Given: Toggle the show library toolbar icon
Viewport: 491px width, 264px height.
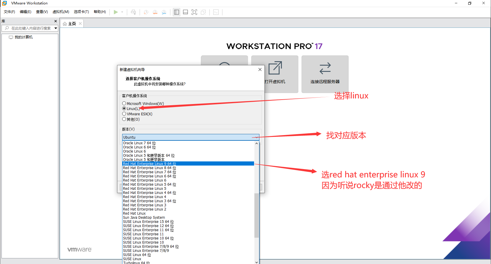Looking at the screenshot, I should 177,12.
